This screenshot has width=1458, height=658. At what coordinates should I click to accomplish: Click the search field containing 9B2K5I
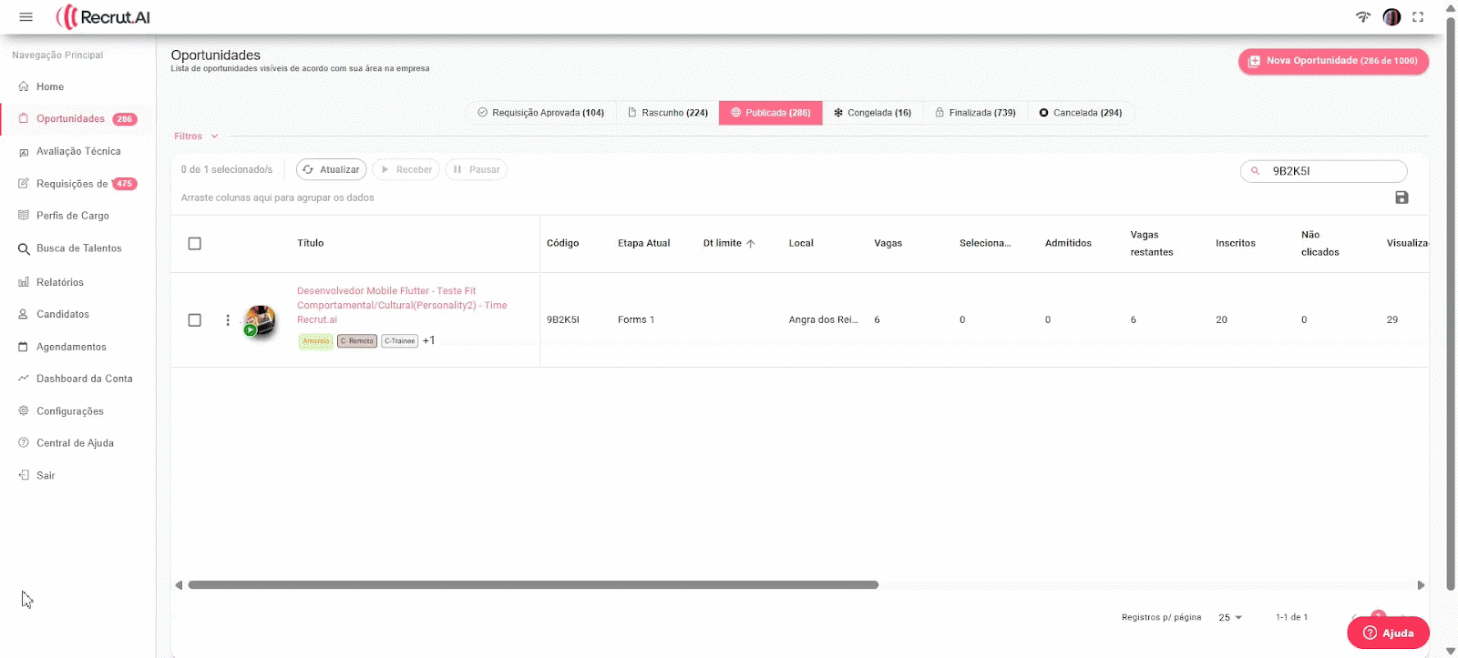(x=1332, y=171)
